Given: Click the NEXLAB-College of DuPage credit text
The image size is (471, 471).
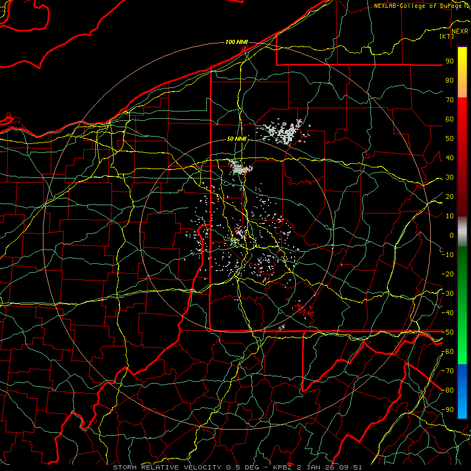Looking at the screenshot, I should [418, 6].
